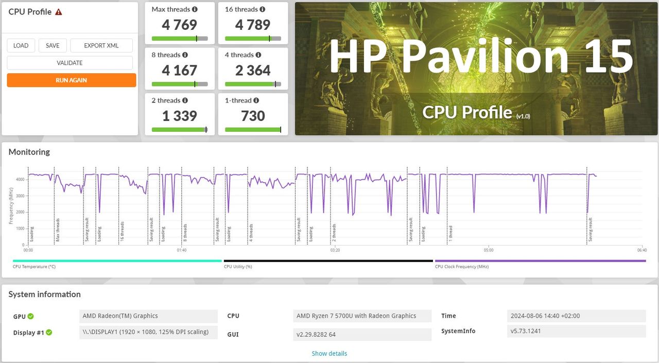The height and width of the screenshot is (363, 659).
Task: Open info icon beside Max threads
Action: tap(195, 9)
